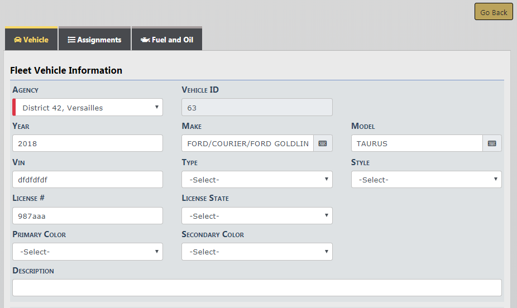Click into the Year input field
Screen dimensions: 517x308
(x=88, y=143)
